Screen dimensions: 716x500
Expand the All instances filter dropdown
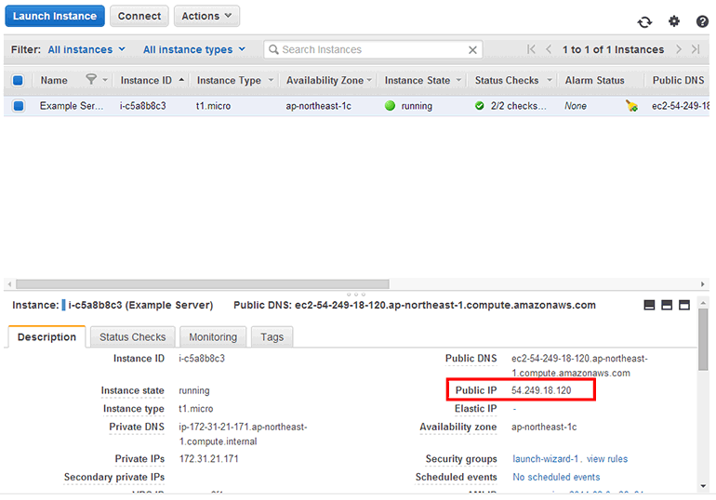[86, 50]
